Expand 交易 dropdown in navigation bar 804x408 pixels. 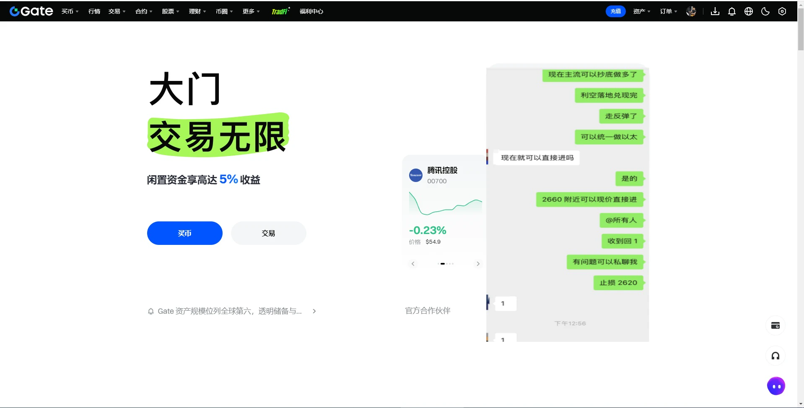117,11
